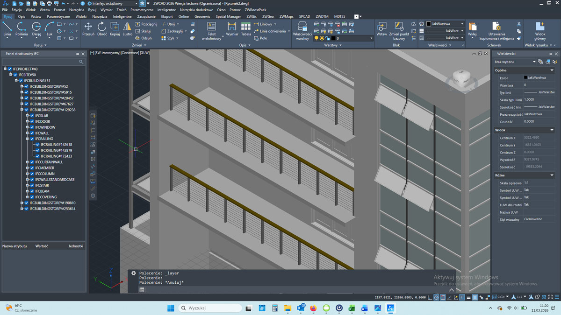This screenshot has height=315, width=561.
Task: Expand the IFCBUILDINGSTOREY#190810 tree node
Action: (x=22, y=203)
